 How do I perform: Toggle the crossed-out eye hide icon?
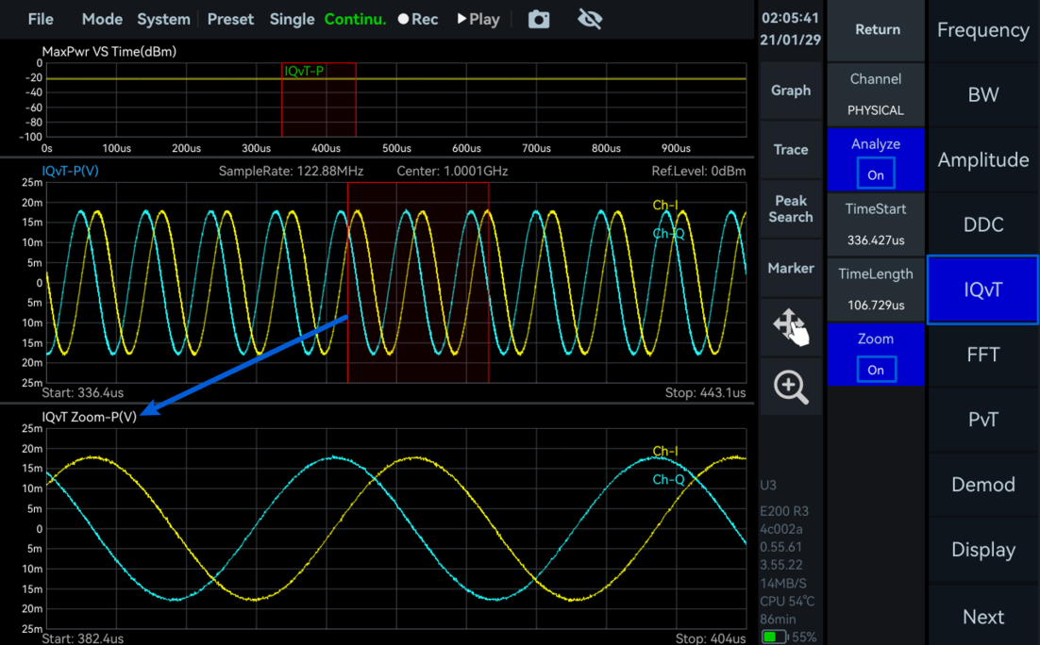coord(590,19)
